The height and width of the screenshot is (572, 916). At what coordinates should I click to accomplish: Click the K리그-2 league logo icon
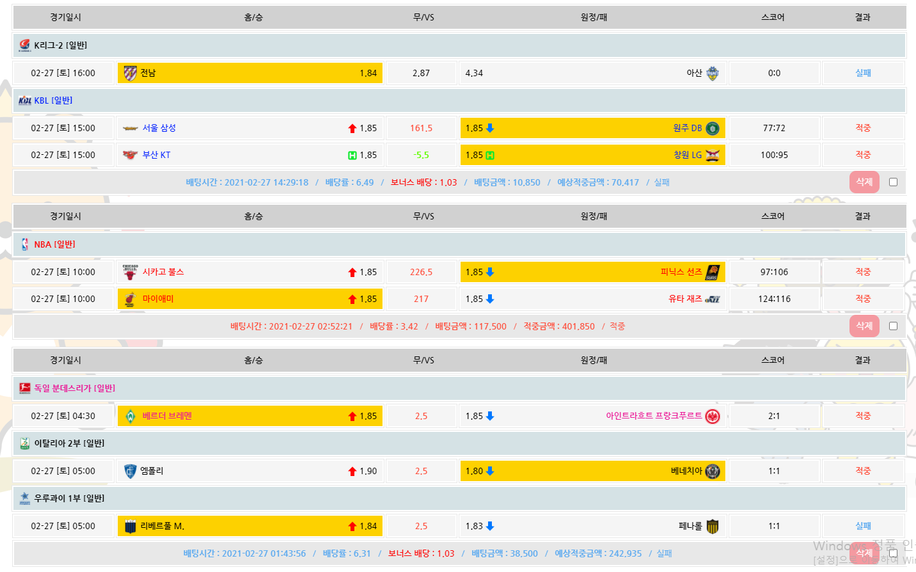click(x=24, y=45)
